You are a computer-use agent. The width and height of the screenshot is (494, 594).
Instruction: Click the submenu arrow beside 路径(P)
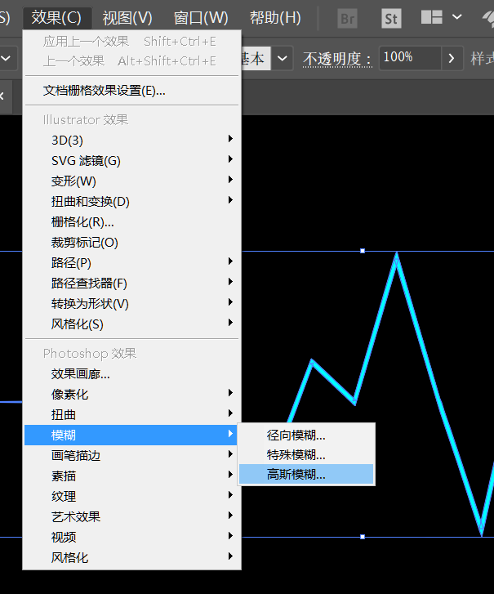tap(230, 261)
